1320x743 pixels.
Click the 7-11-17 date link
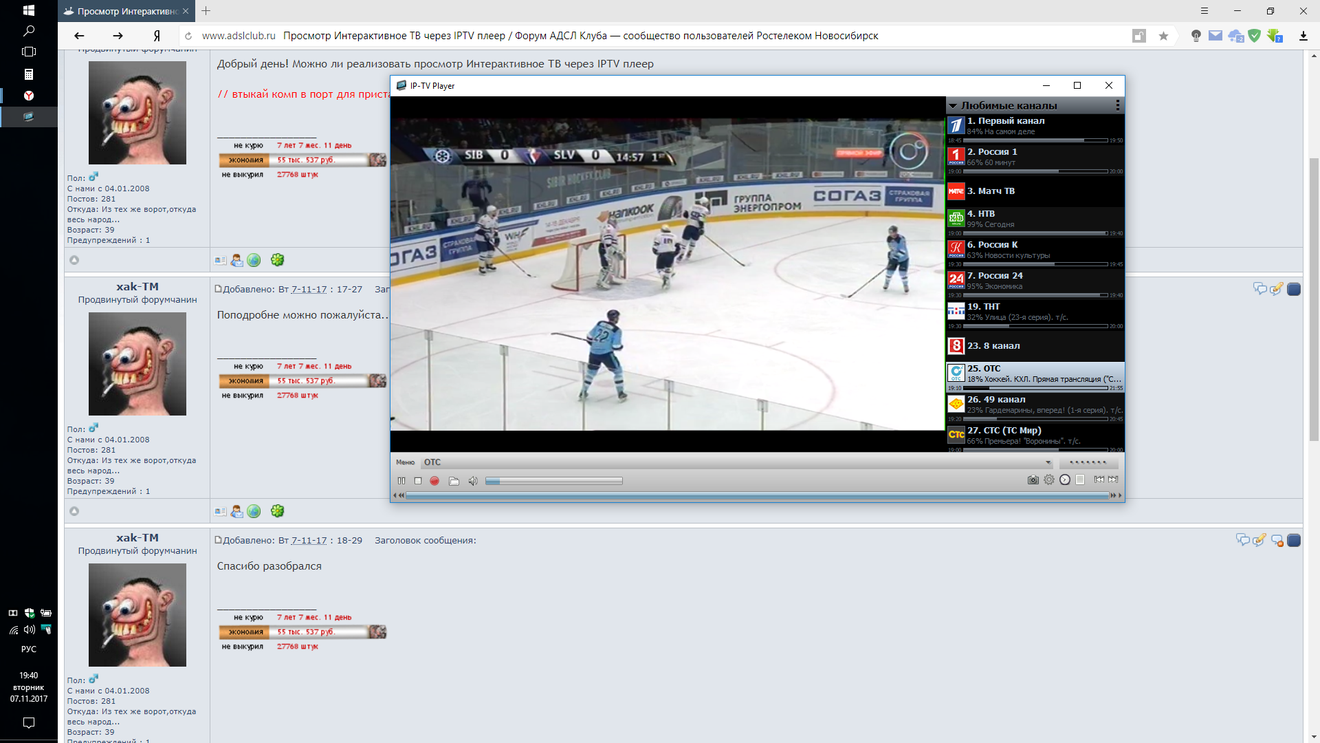[x=309, y=290]
